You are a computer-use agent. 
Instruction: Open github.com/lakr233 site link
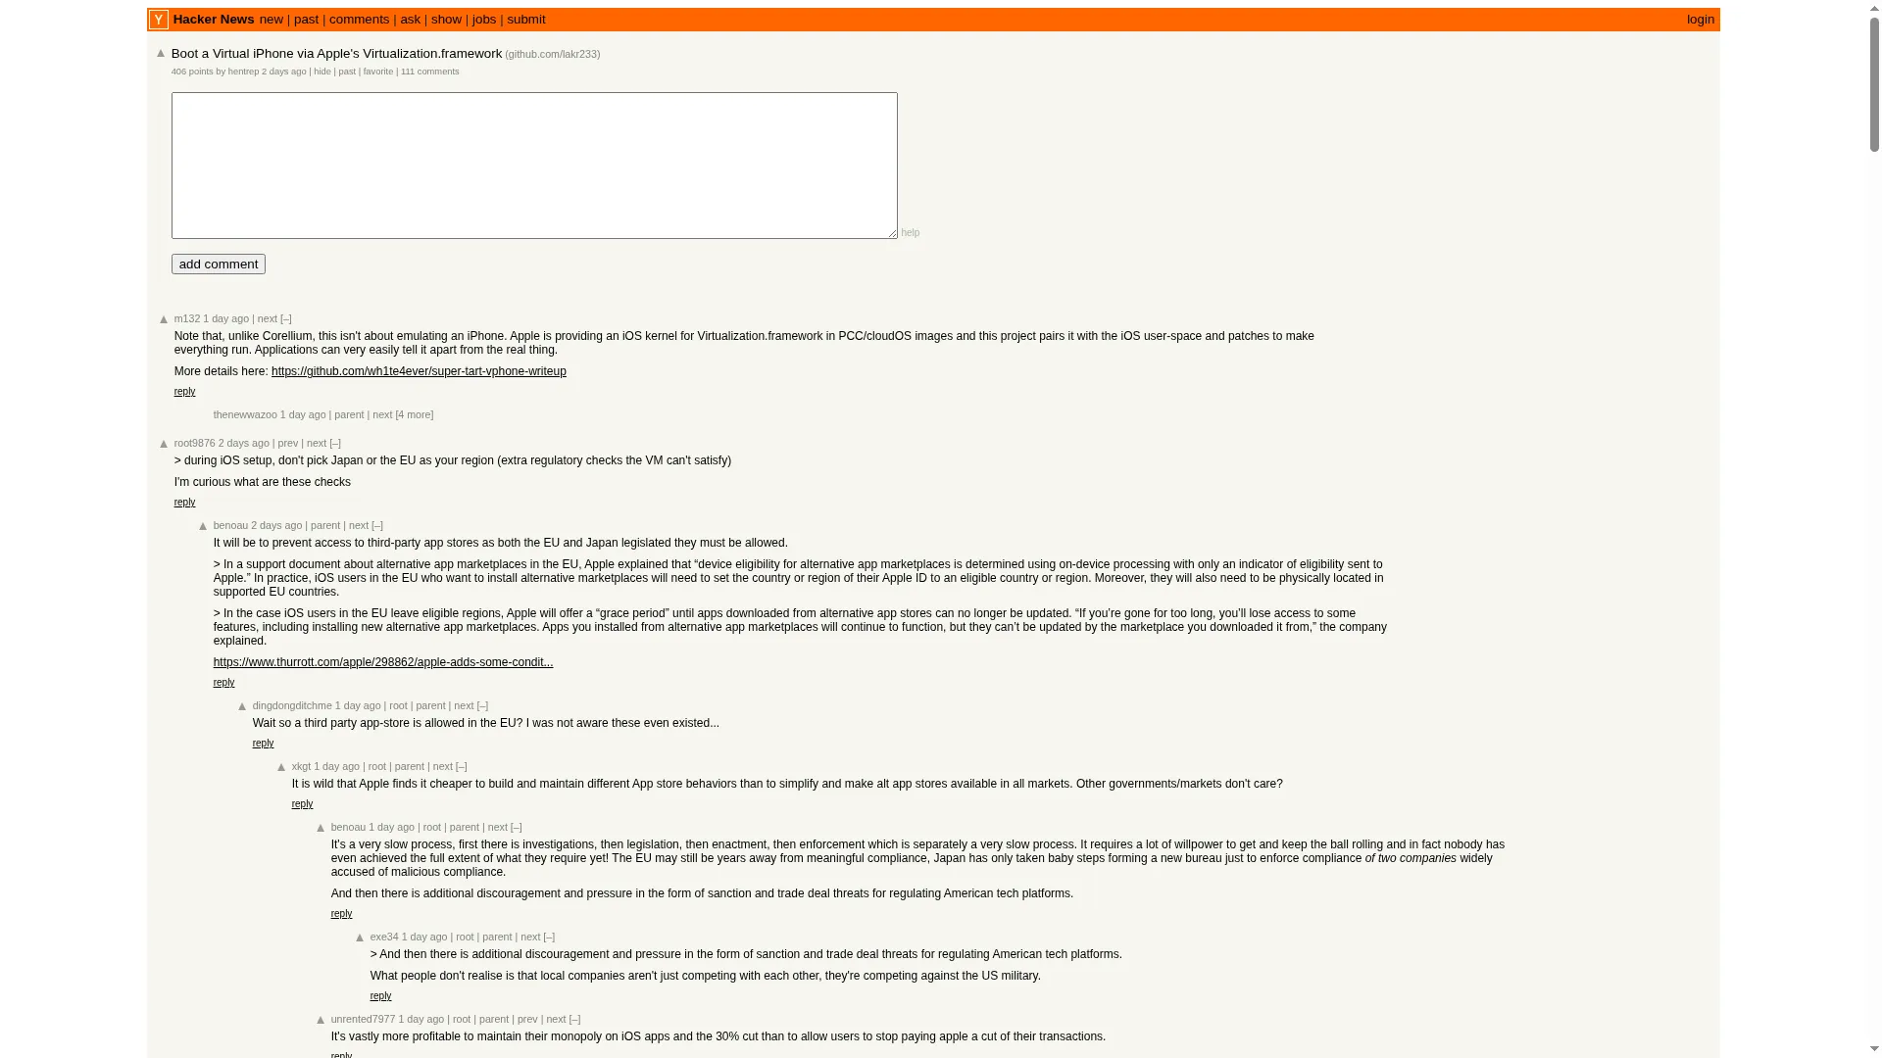(554, 55)
